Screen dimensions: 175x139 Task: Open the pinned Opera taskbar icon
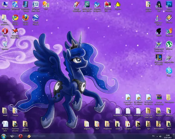pos(21,136)
